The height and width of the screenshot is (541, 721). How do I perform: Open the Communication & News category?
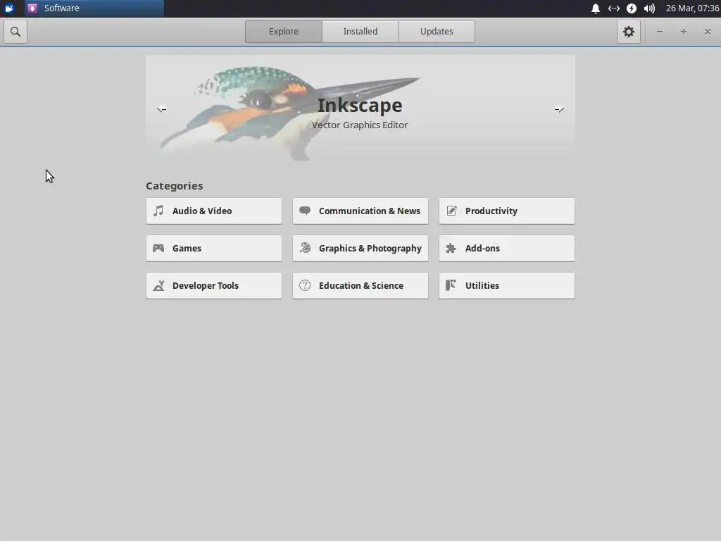(x=360, y=211)
